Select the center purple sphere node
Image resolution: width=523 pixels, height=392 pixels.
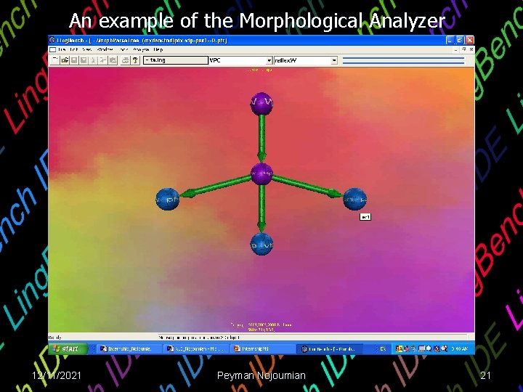[x=261, y=173]
